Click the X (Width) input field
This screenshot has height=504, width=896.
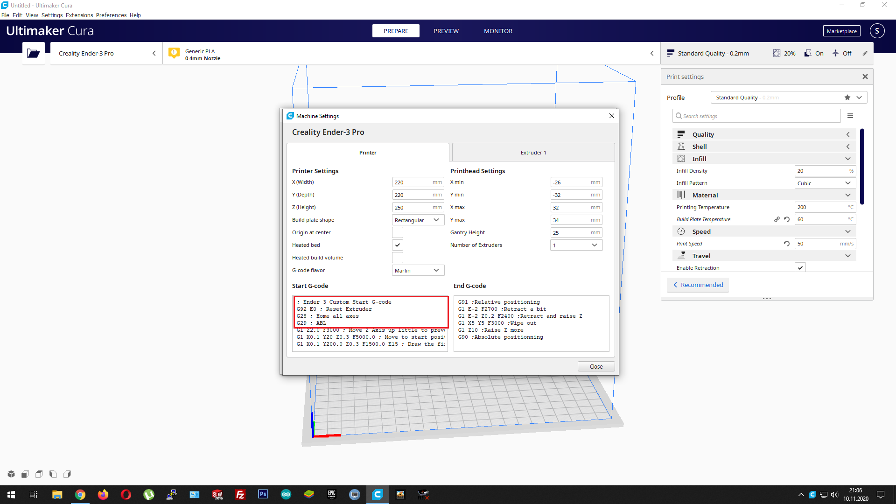tap(418, 182)
